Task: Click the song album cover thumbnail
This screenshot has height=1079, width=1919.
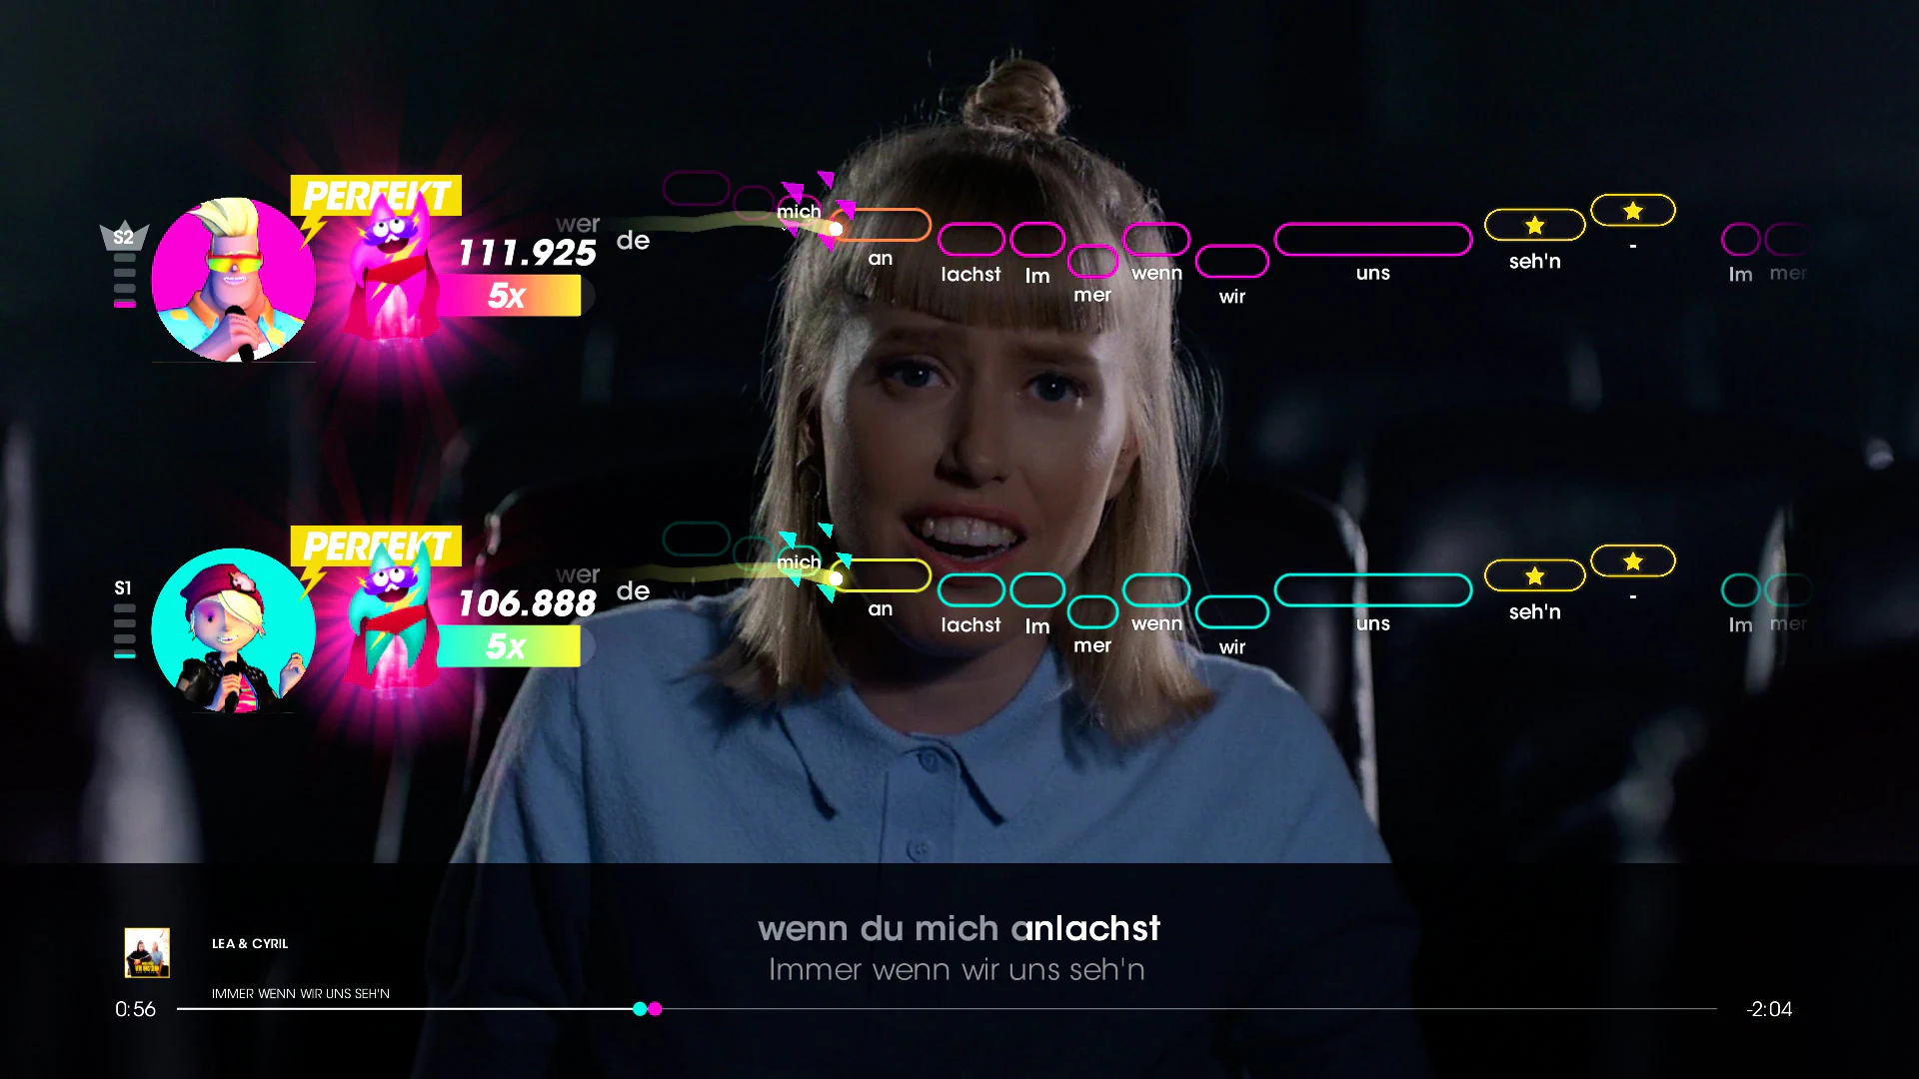Action: click(147, 952)
